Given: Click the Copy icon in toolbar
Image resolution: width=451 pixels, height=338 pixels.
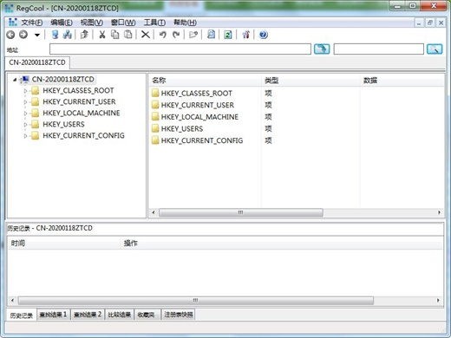Looking at the screenshot, I should (115, 35).
